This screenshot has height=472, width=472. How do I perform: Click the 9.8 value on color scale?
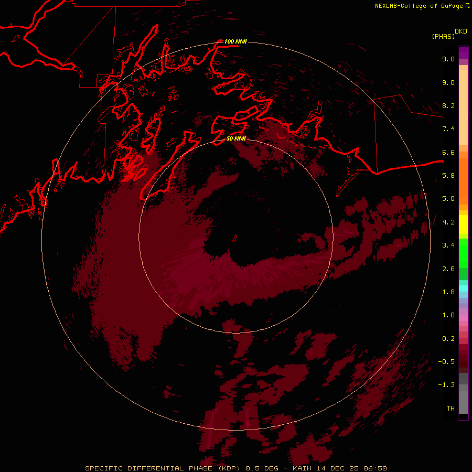coord(448,59)
